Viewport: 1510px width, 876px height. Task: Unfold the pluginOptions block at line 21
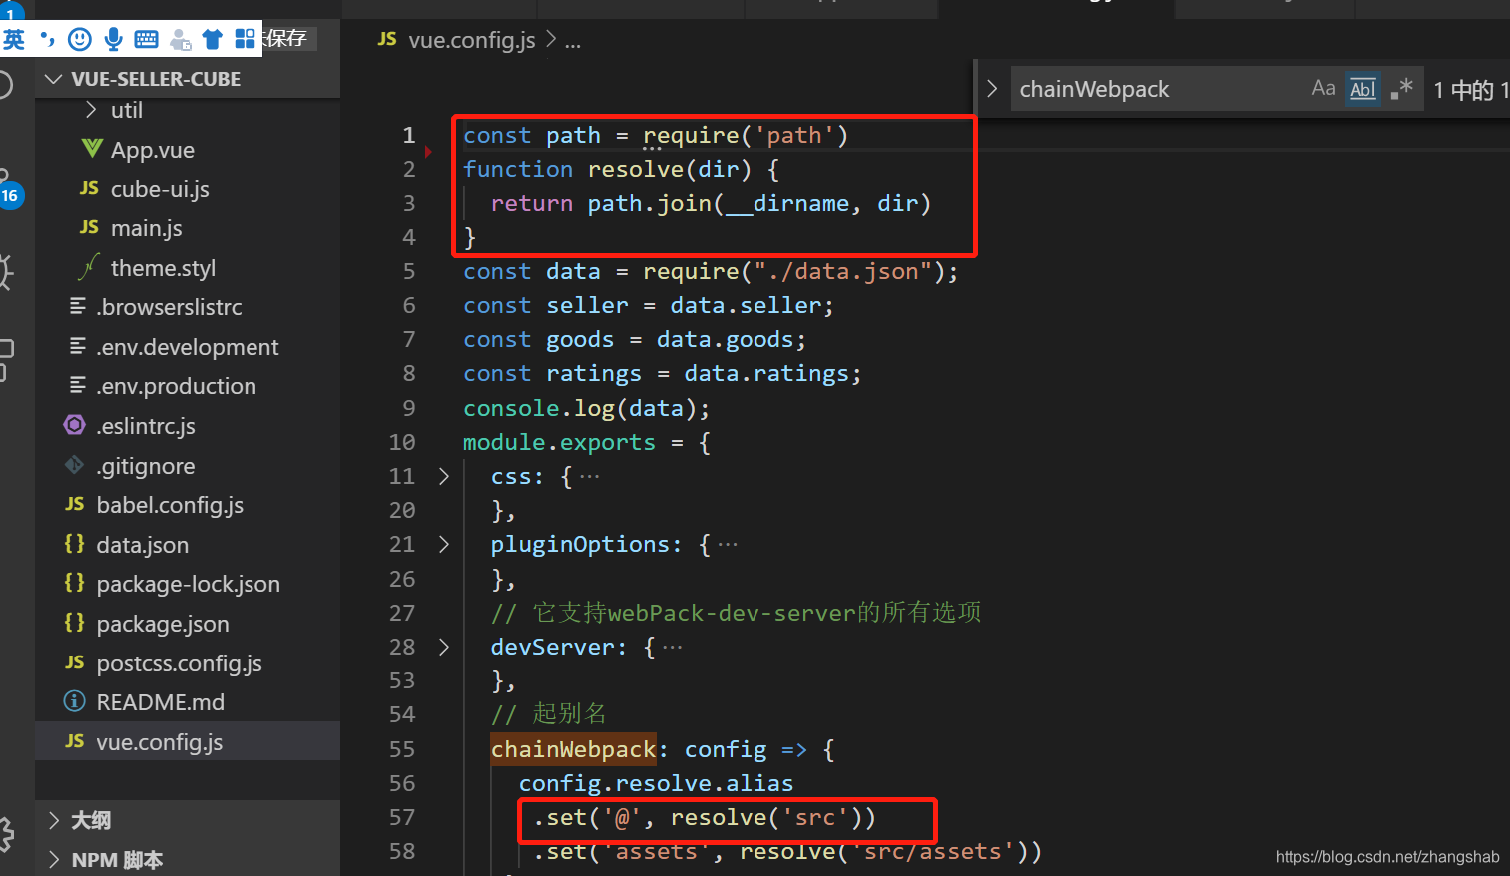coord(444,544)
